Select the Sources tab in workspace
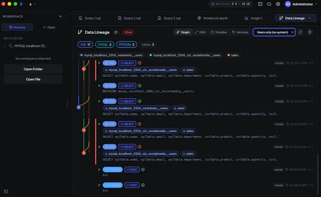Image resolution: width=321 pixels, height=197 pixels. click(17, 27)
